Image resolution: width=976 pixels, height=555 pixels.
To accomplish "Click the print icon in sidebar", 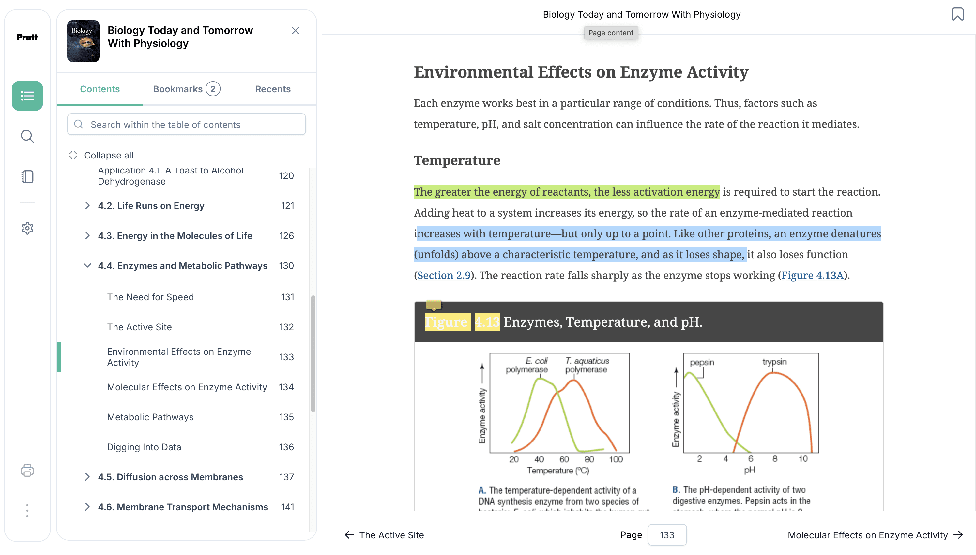I will [x=27, y=470].
